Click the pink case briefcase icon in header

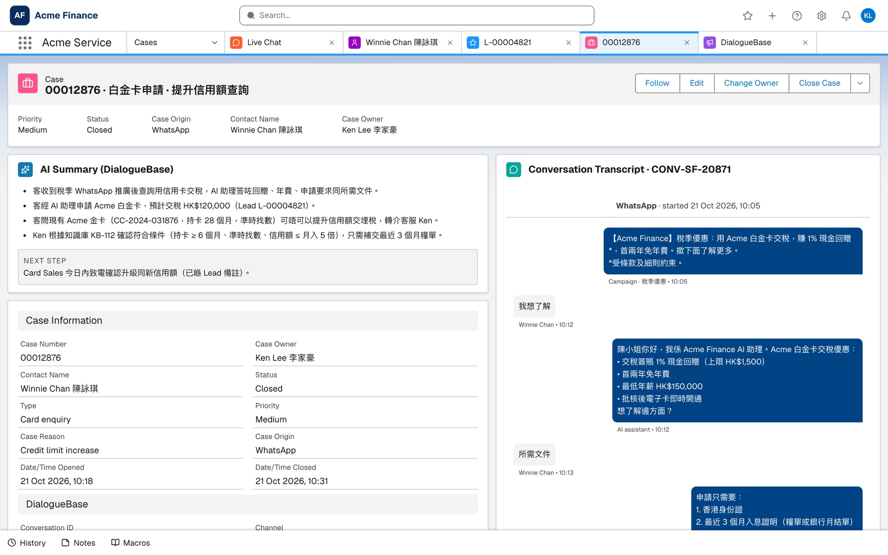[x=28, y=83]
